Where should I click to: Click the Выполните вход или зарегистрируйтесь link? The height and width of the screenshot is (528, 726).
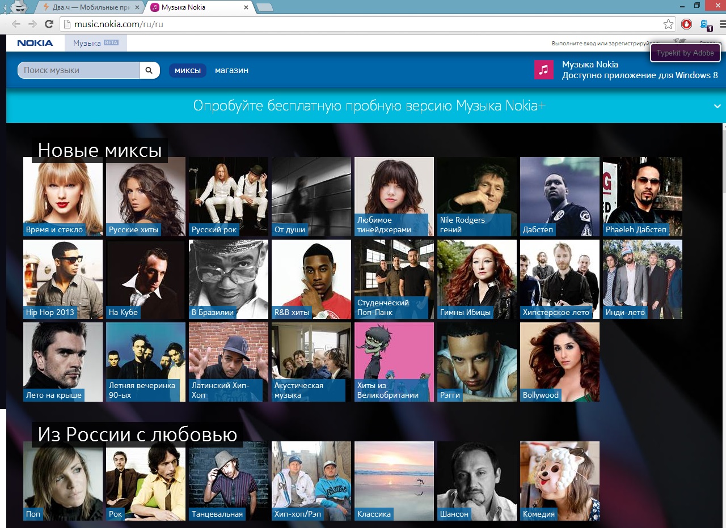pyautogui.click(x=607, y=44)
